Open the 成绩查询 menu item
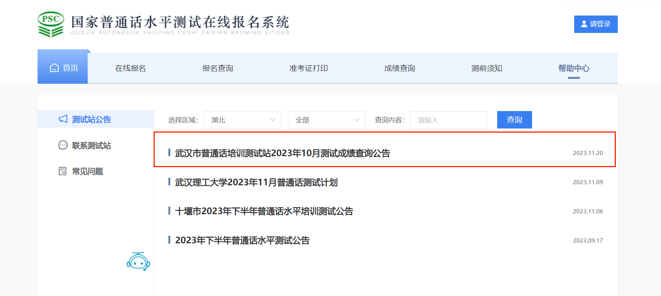Viewport: 661px width, 296px height. tap(400, 68)
